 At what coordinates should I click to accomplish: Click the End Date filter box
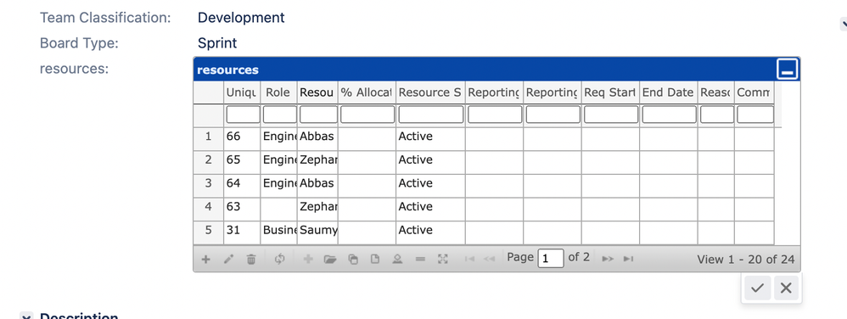click(x=670, y=115)
